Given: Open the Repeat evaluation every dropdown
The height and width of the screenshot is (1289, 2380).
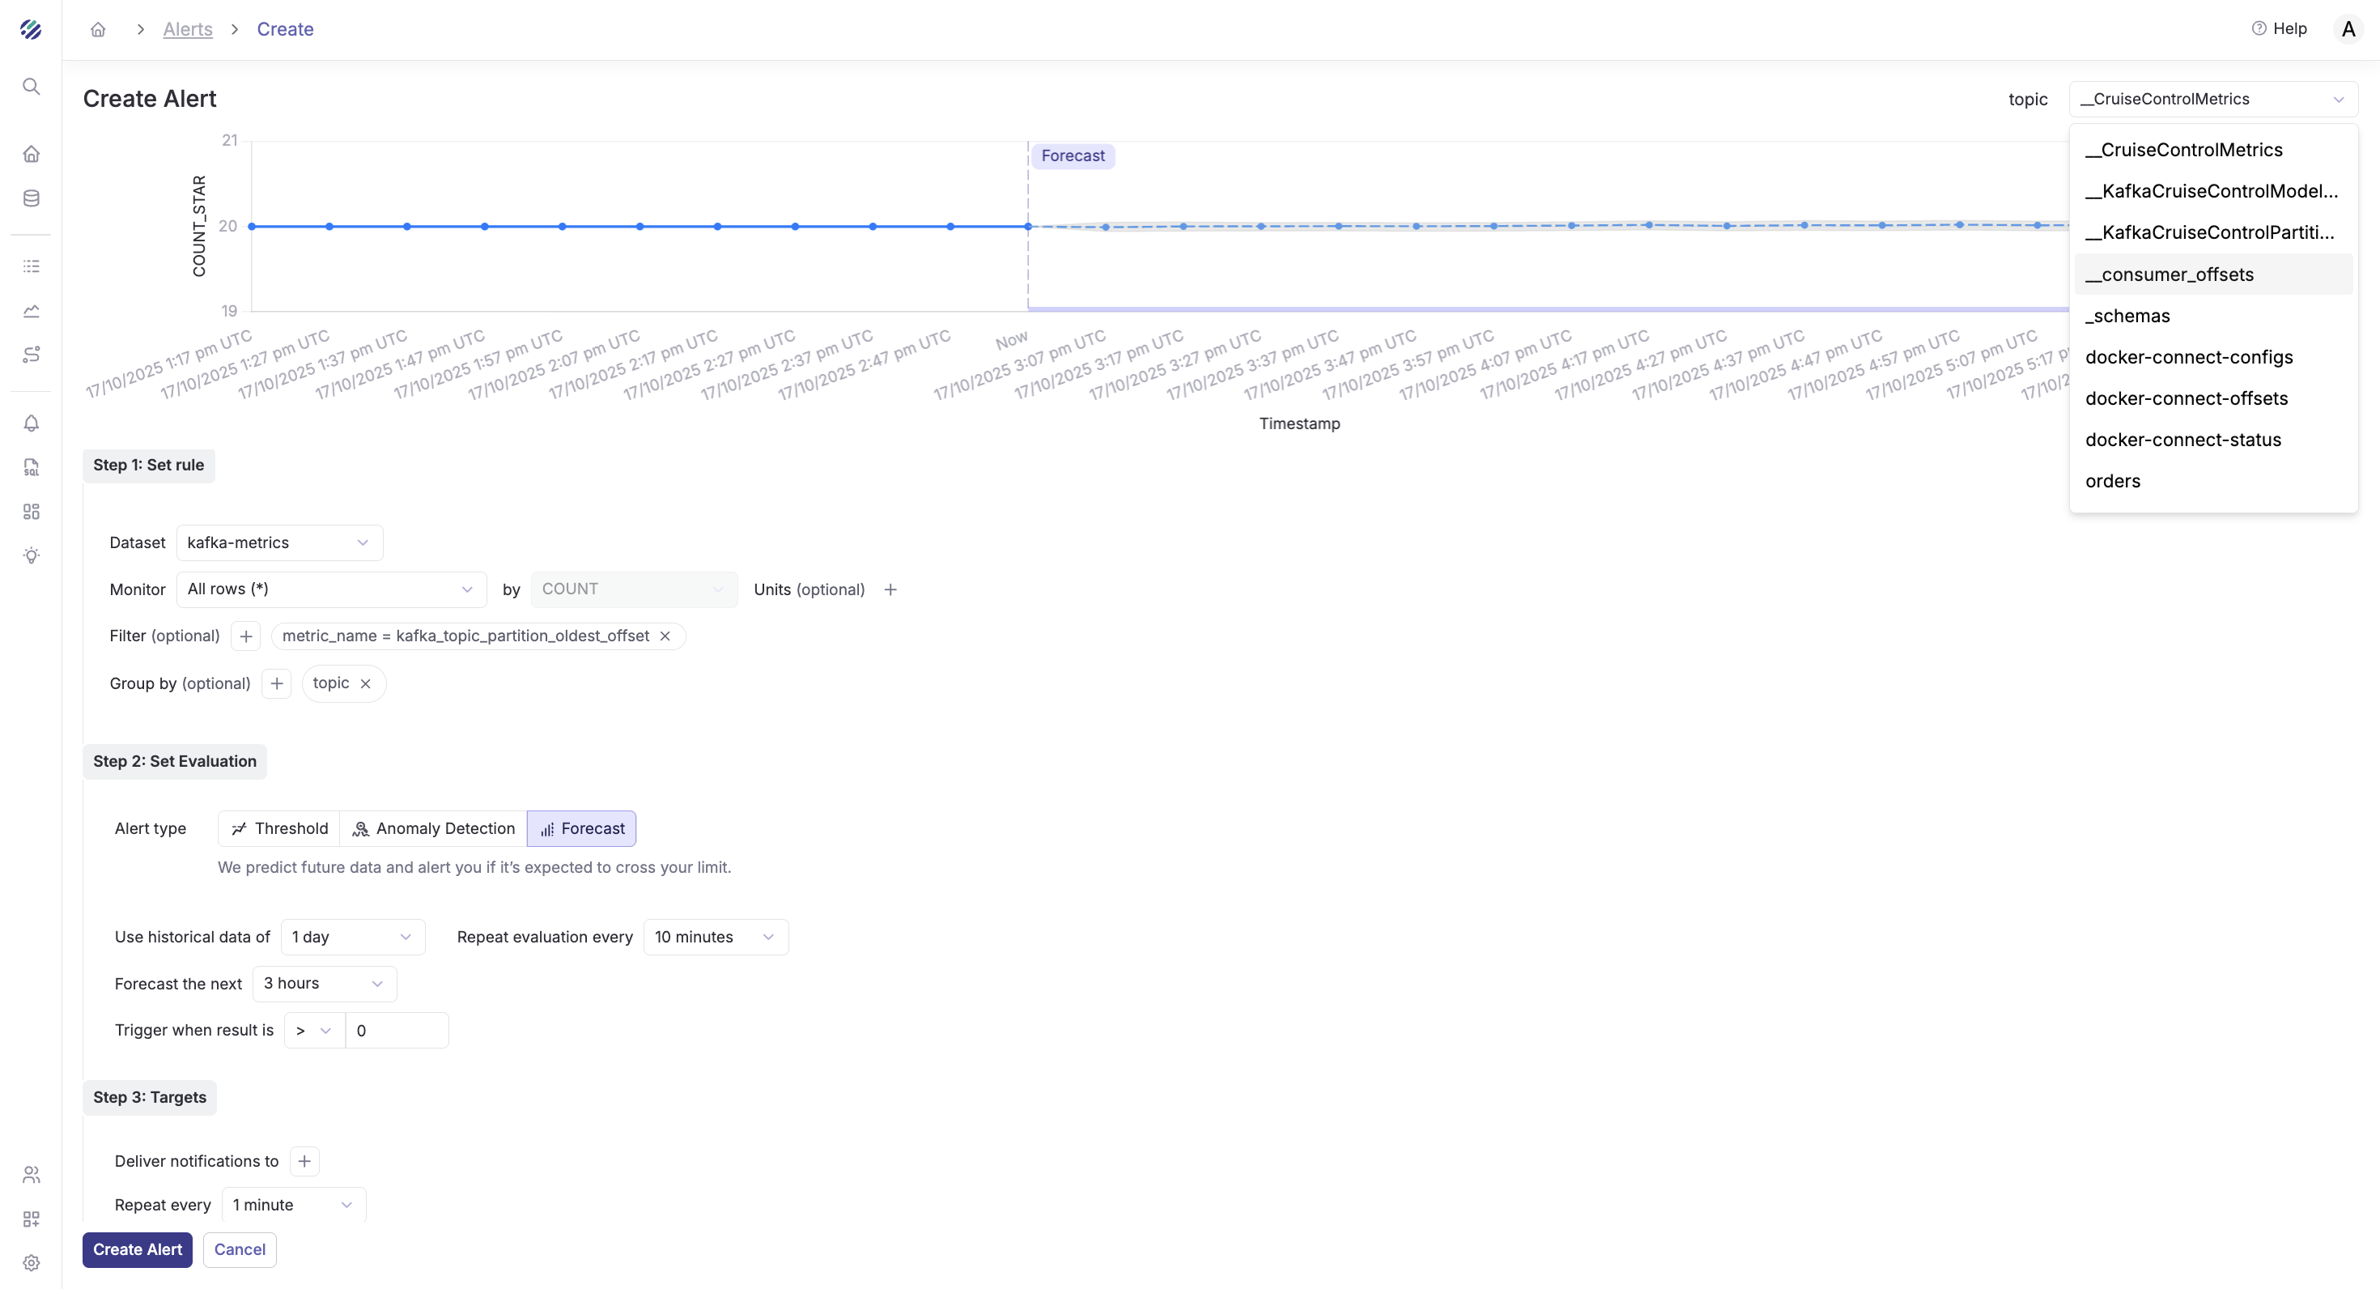Looking at the screenshot, I should coord(715,937).
